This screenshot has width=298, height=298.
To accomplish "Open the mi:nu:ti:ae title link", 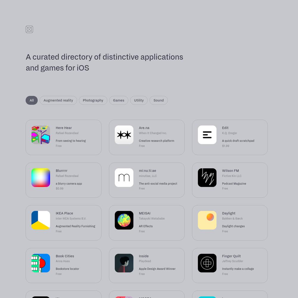I will pyautogui.click(x=148, y=171).
